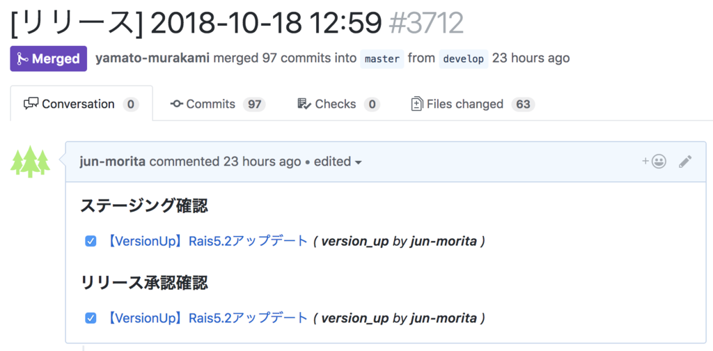
Task: Click the comment's 23 hours ago timestamp
Action: coord(262,162)
